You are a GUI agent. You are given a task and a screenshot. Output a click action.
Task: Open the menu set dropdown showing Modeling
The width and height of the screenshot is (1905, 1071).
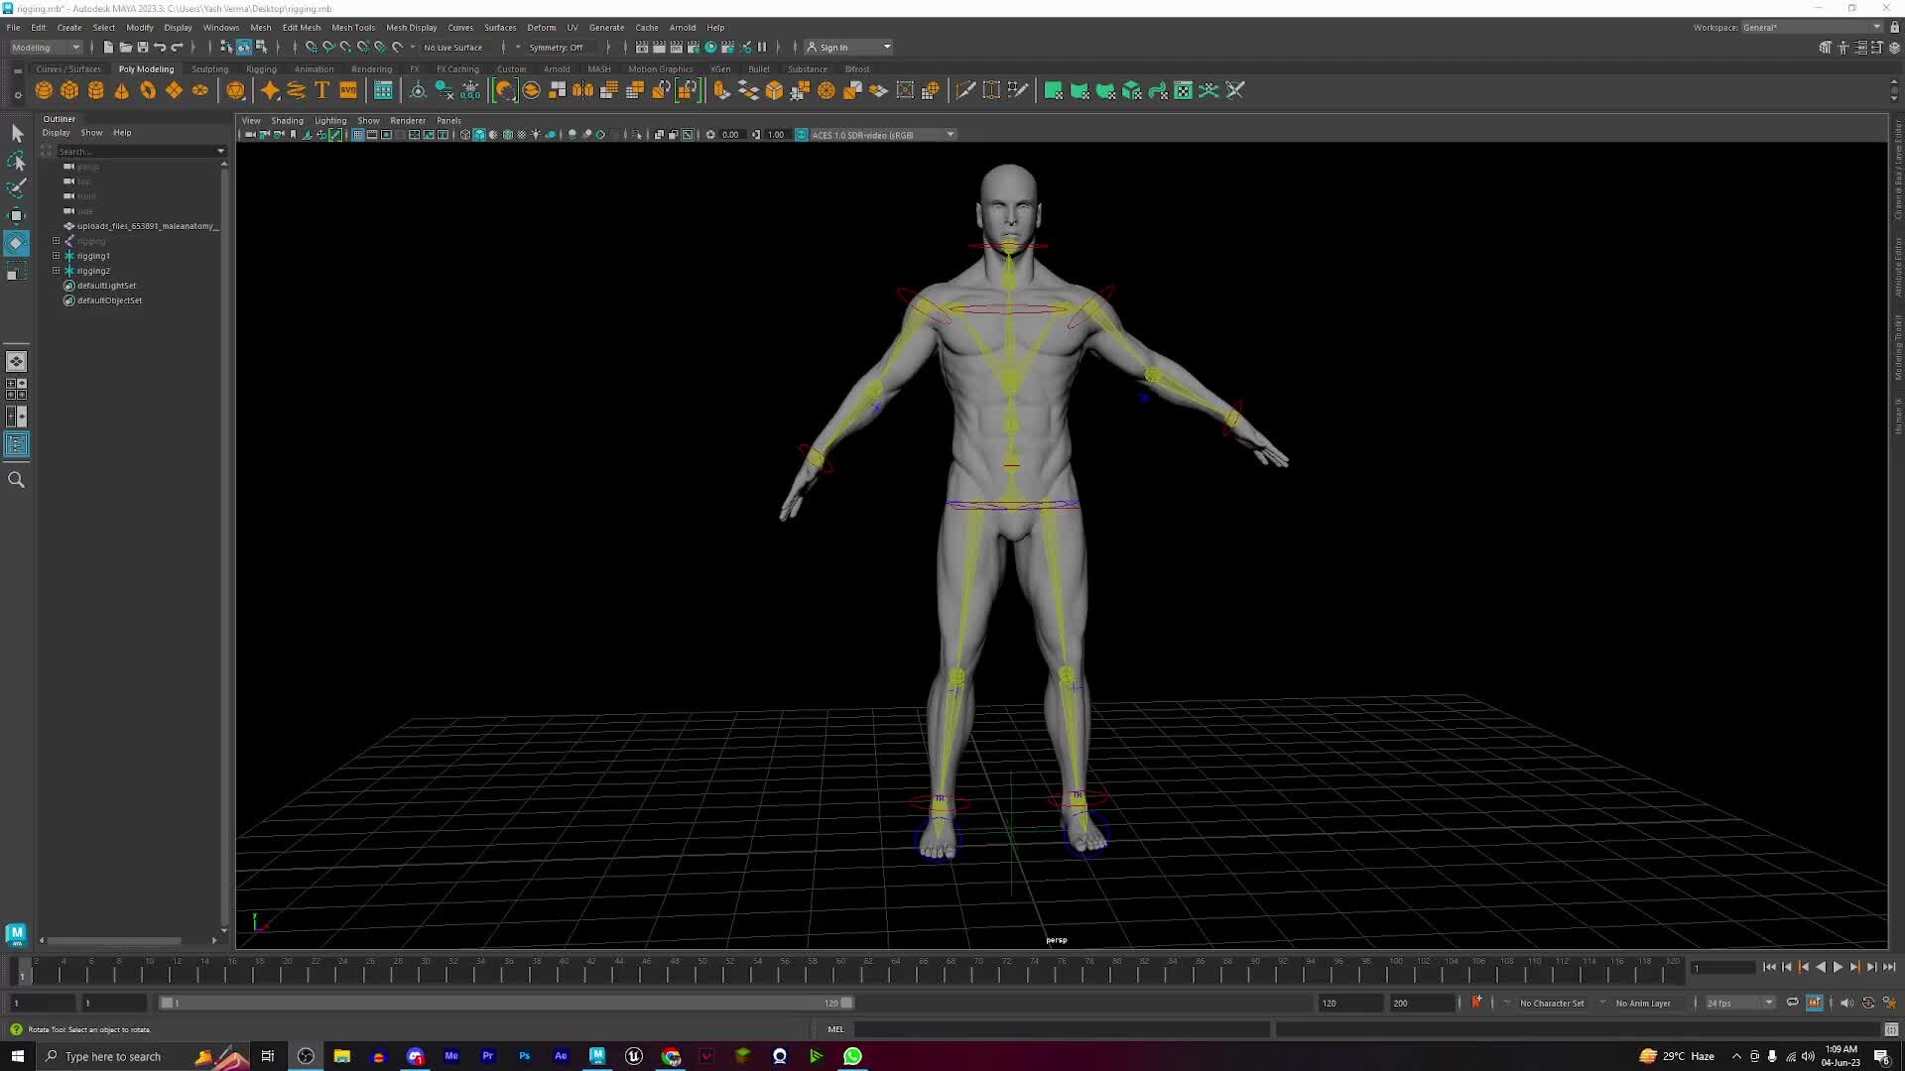pyautogui.click(x=46, y=47)
